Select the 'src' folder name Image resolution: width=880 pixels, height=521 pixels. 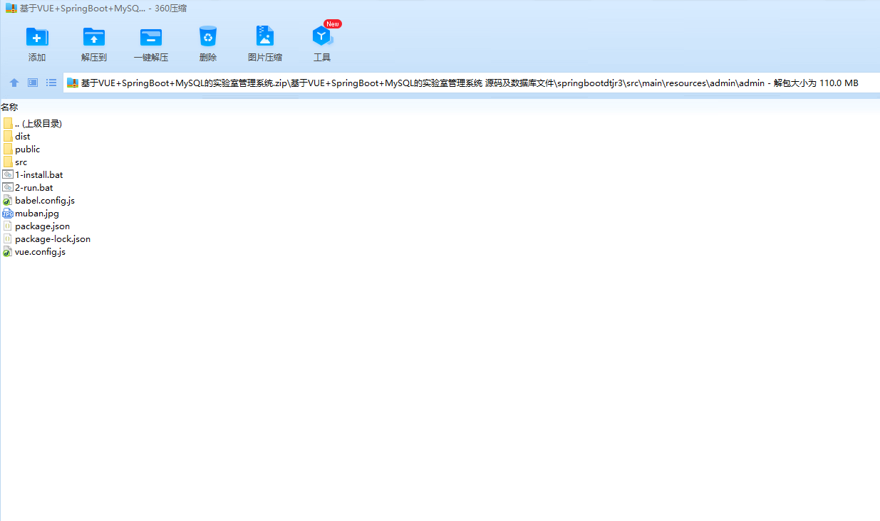click(21, 162)
